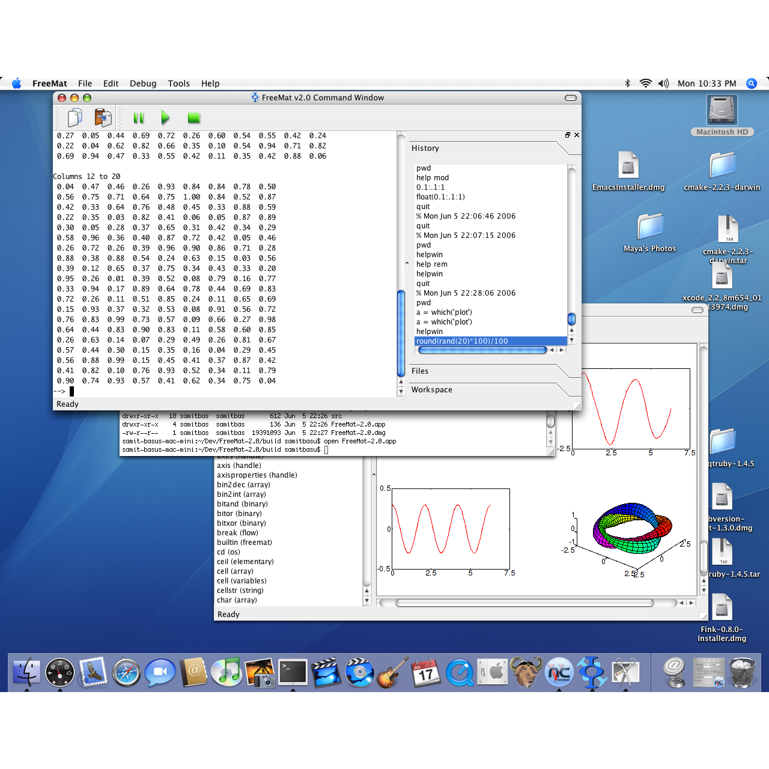Viewport: 769px width, 769px height.
Task: Click the History list horizontal scrollbar
Action: click(482, 350)
